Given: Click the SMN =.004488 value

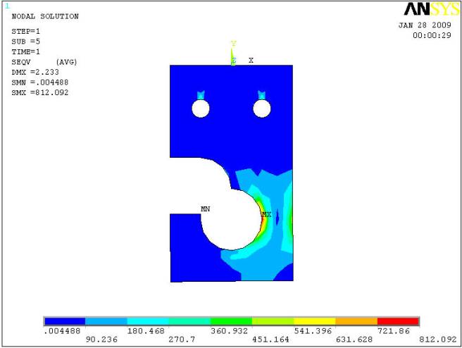Looking at the screenshot, I should pos(39,82).
